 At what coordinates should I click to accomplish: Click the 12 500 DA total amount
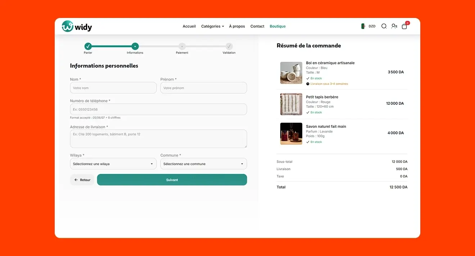click(398, 187)
